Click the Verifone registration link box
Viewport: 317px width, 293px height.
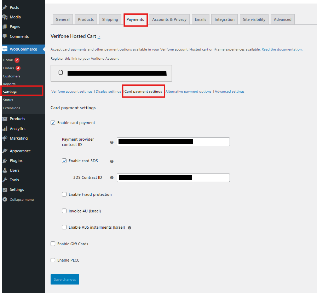click(x=111, y=73)
